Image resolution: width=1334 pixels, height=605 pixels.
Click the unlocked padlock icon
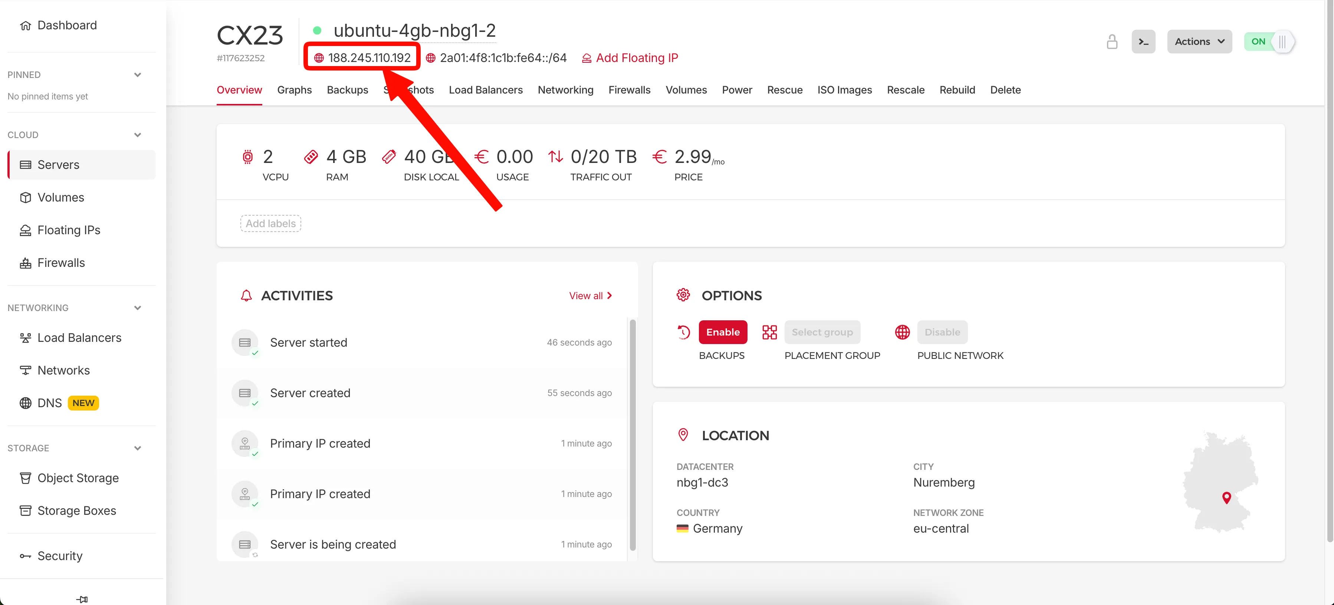point(1112,42)
